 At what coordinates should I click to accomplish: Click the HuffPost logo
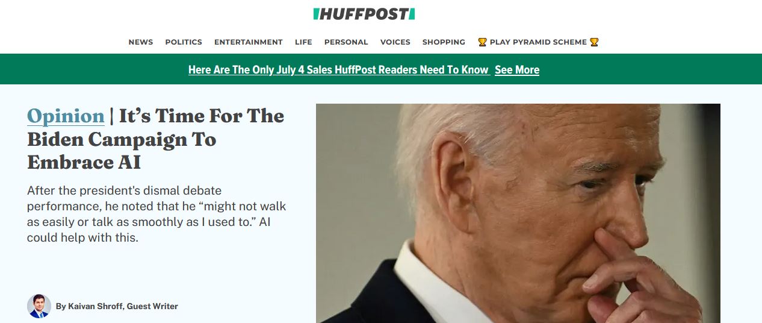coord(364,14)
